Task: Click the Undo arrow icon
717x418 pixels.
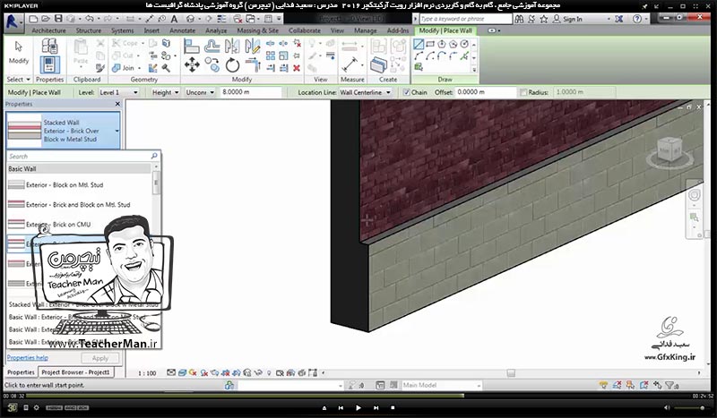Action: 89,19
